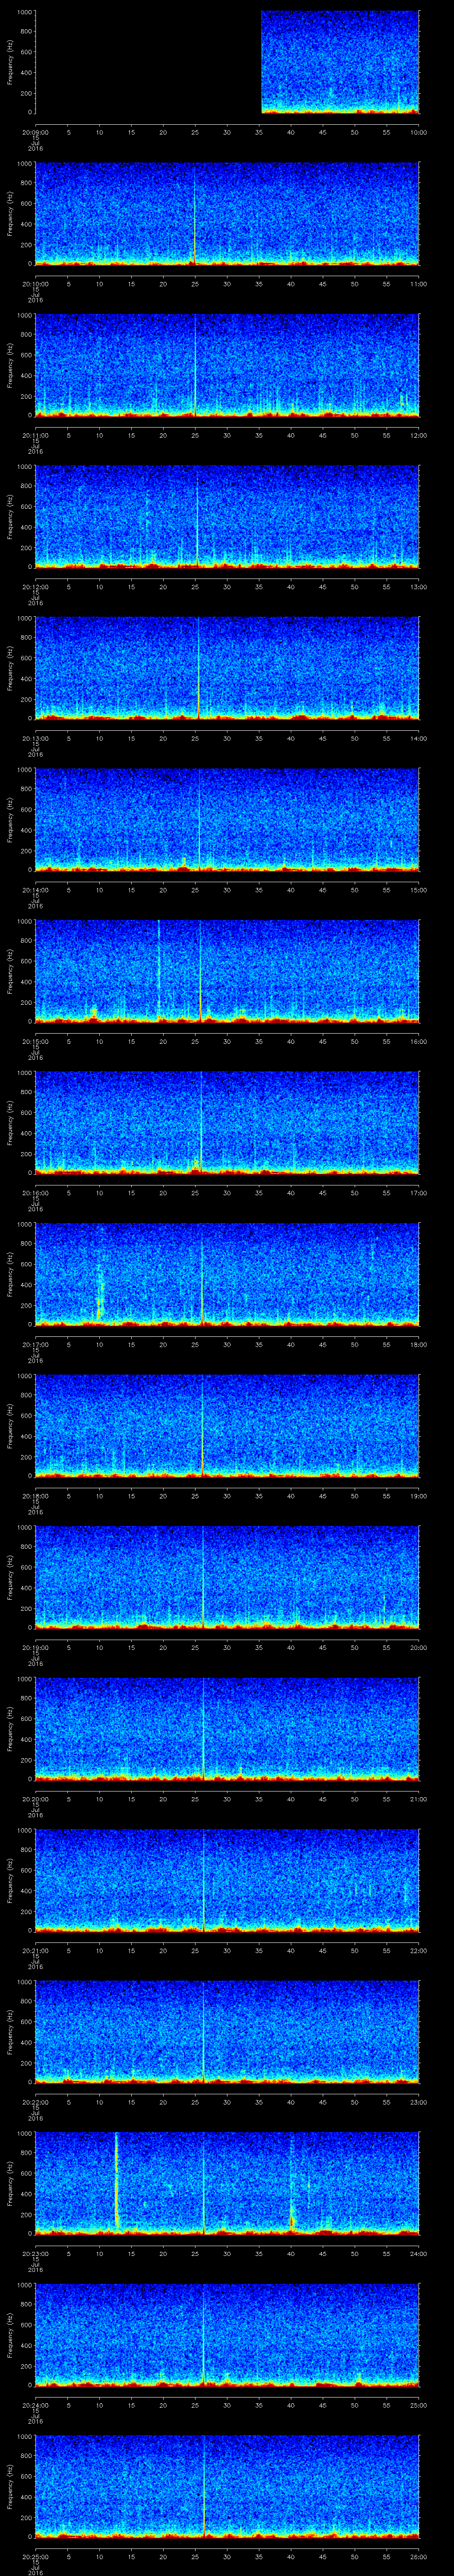This screenshot has width=454, height=2576.
Task: Click the 13:00 end time label
Action: click(x=418, y=586)
